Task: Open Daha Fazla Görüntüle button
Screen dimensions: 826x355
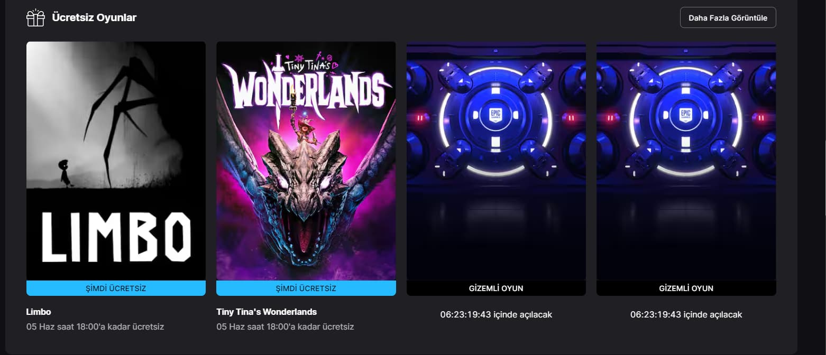Action: pyautogui.click(x=728, y=17)
